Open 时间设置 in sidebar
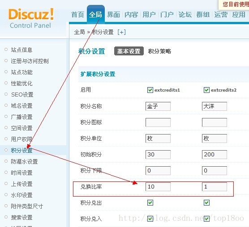Image resolution: width=249 pixels, height=227 pixels. [21, 172]
